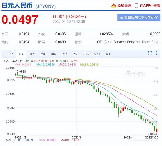
Task: Expand chart to fullscreen view
Action: (150, 53)
